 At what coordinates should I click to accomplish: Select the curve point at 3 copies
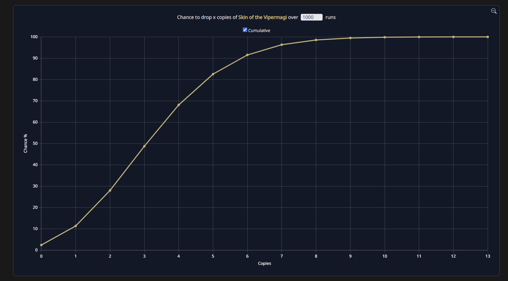point(144,146)
